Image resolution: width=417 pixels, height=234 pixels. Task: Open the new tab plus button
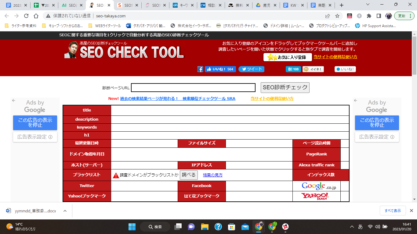pyautogui.click(x=342, y=5)
